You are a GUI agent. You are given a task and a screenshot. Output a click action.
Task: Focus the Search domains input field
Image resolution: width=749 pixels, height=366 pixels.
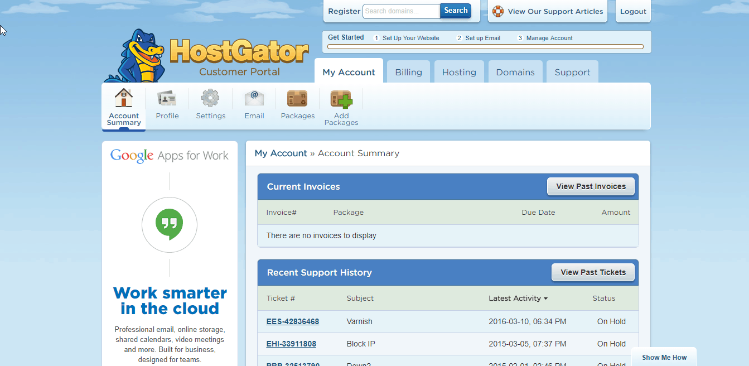click(402, 11)
